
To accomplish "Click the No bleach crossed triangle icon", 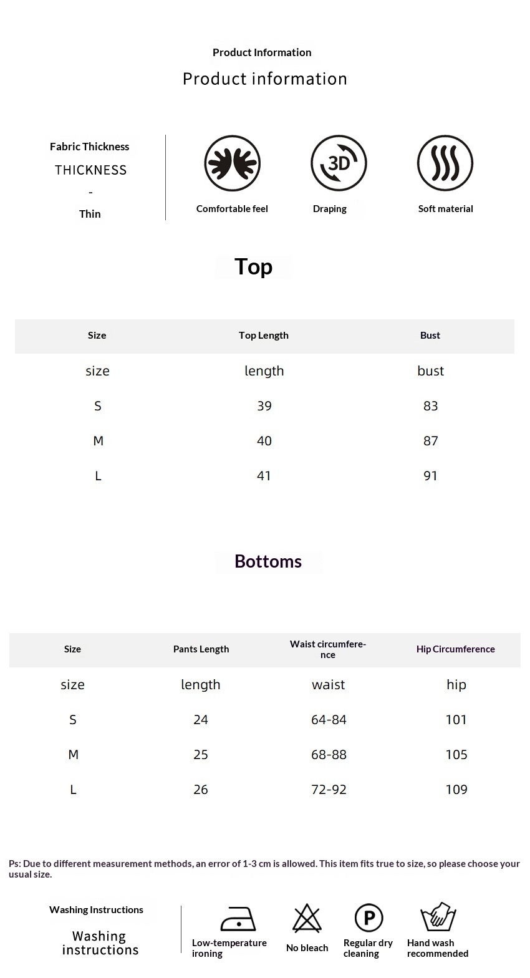I will click(x=307, y=919).
